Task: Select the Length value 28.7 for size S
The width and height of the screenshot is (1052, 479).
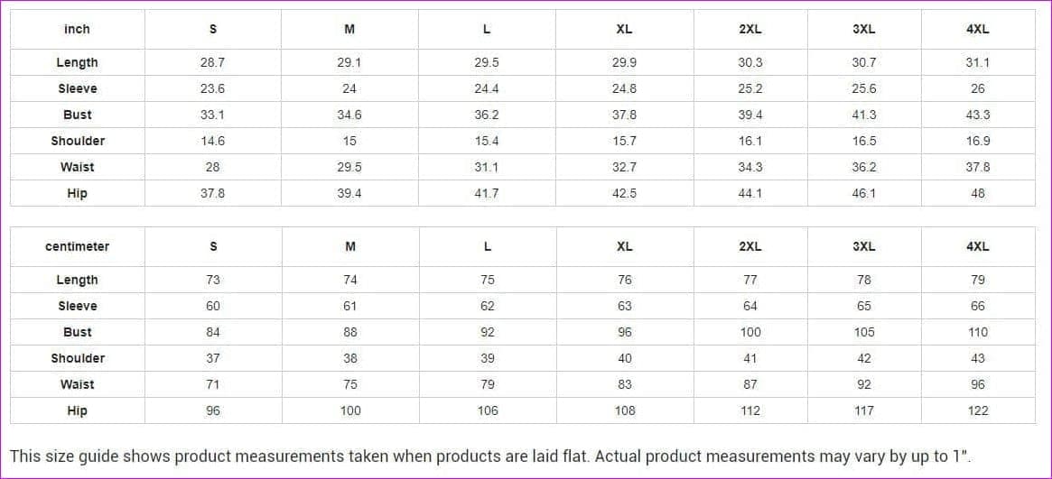Action: pos(213,62)
